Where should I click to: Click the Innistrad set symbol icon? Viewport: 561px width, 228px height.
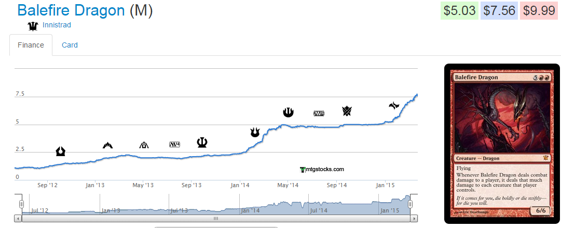click(33, 25)
